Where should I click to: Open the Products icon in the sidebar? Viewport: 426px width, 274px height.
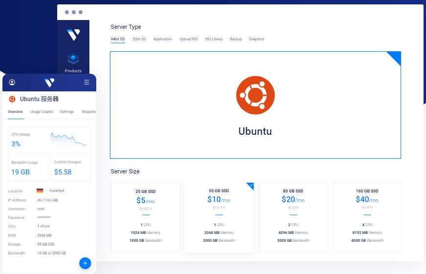click(x=73, y=58)
